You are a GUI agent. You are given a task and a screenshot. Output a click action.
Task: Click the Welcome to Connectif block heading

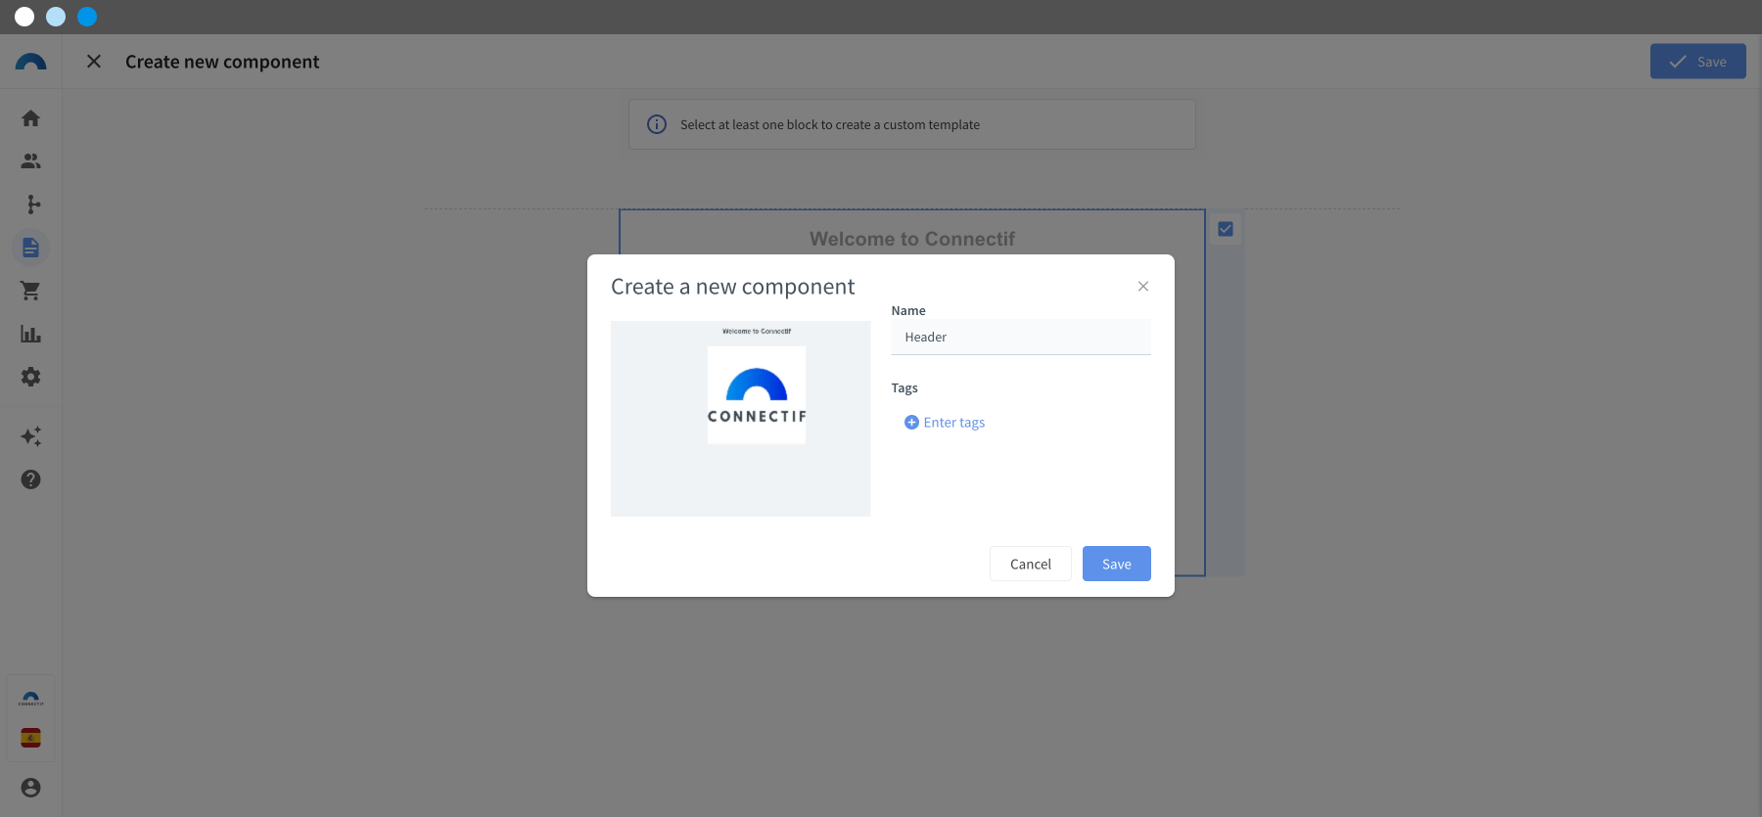[x=911, y=239]
